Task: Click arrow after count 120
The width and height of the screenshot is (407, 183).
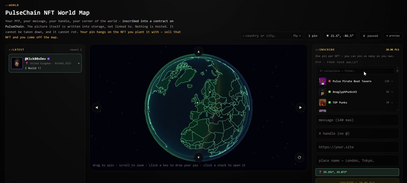Action: [391, 81]
